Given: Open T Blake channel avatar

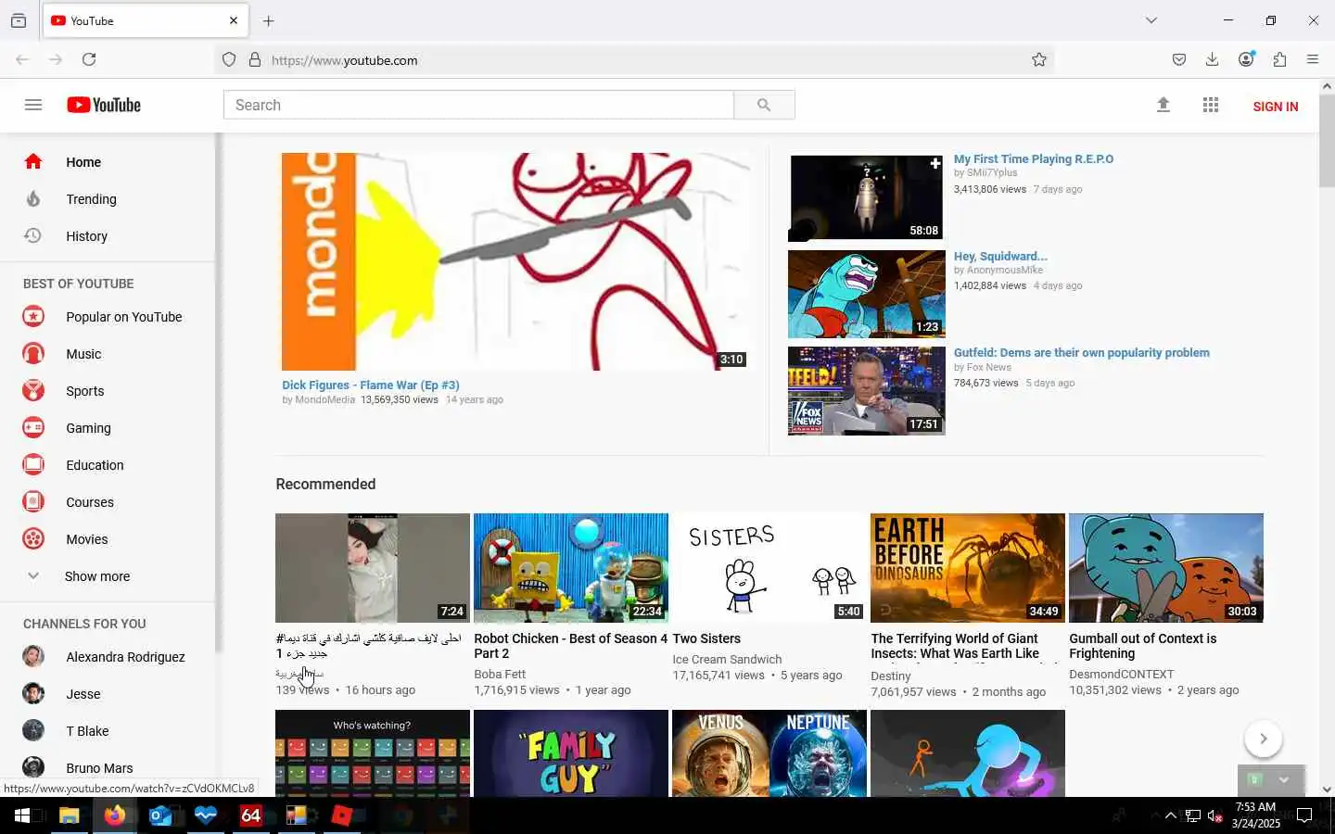Looking at the screenshot, I should pos(33,731).
